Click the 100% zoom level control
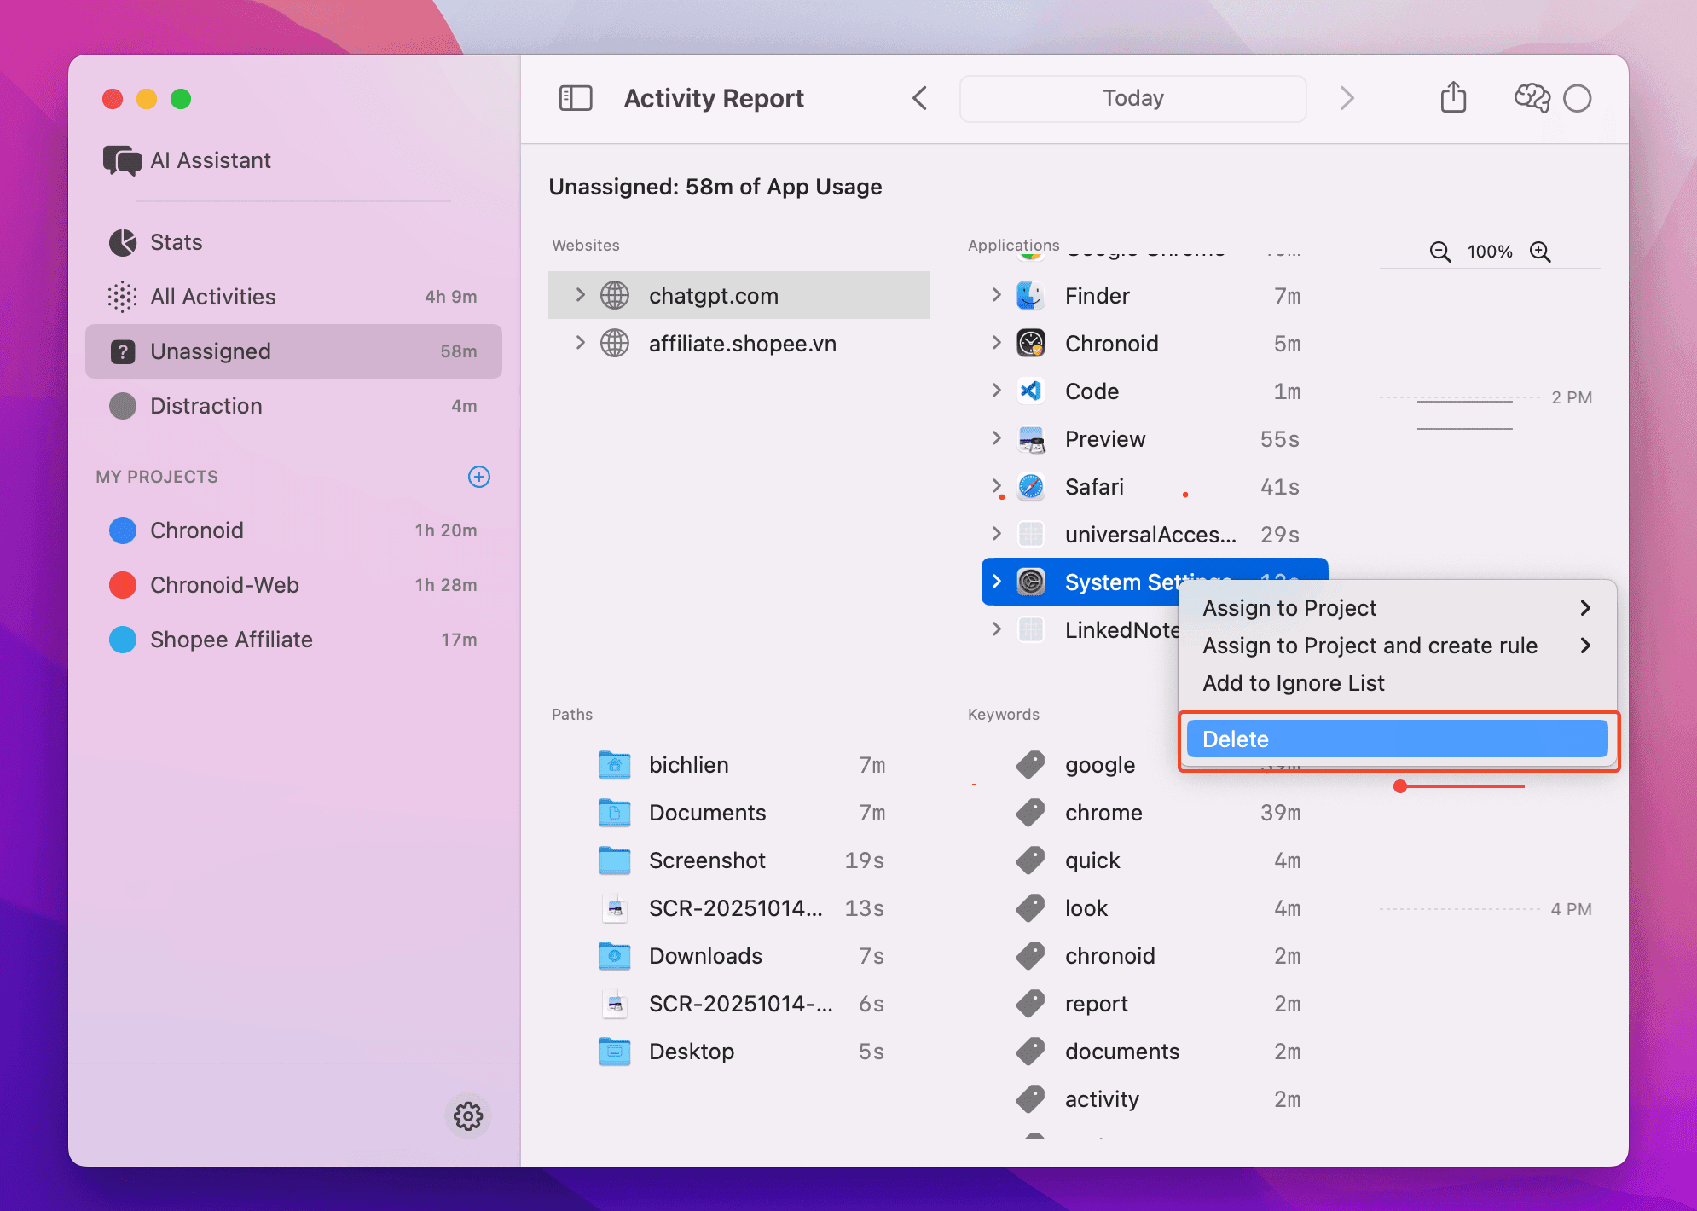Image resolution: width=1697 pixels, height=1211 pixels. tap(1489, 252)
